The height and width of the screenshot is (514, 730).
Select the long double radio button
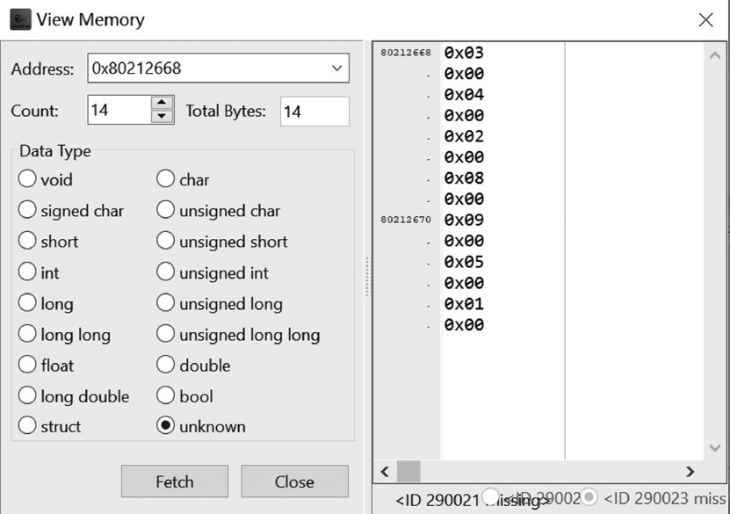(27, 395)
